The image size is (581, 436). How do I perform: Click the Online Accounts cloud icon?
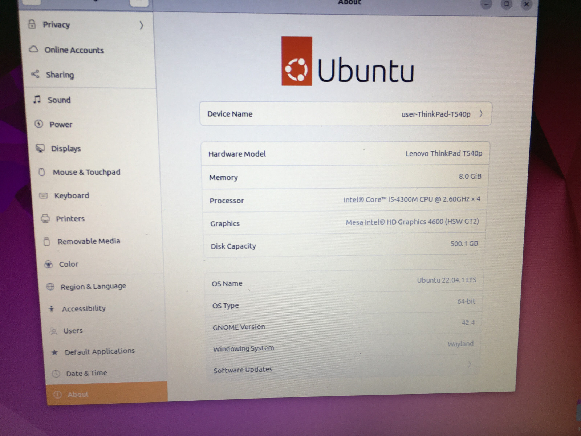point(33,49)
